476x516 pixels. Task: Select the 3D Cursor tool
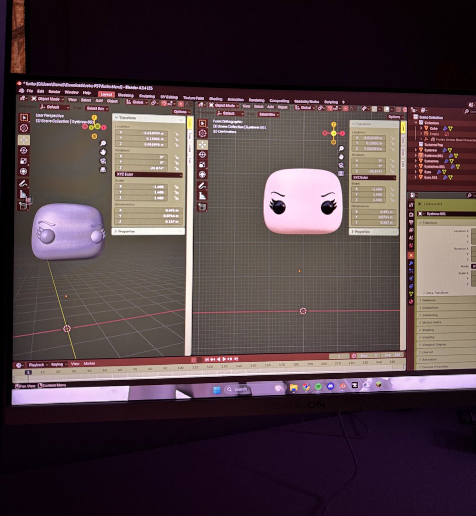point(24,128)
